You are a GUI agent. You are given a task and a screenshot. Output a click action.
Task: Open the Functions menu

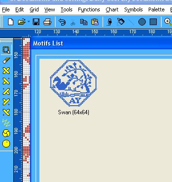89,9
